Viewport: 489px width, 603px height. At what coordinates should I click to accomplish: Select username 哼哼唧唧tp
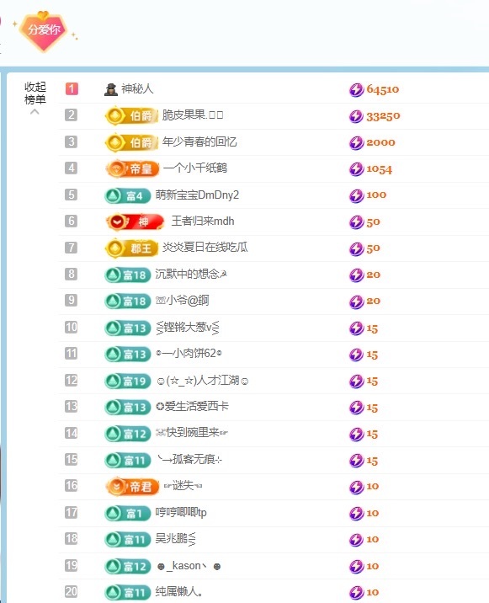click(181, 513)
